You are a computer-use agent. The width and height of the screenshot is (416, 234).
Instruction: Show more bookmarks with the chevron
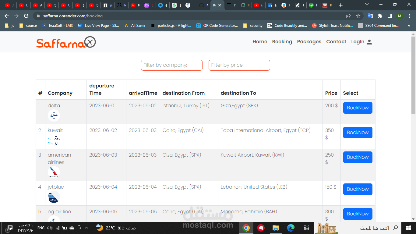pyautogui.click(x=409, y=26)
